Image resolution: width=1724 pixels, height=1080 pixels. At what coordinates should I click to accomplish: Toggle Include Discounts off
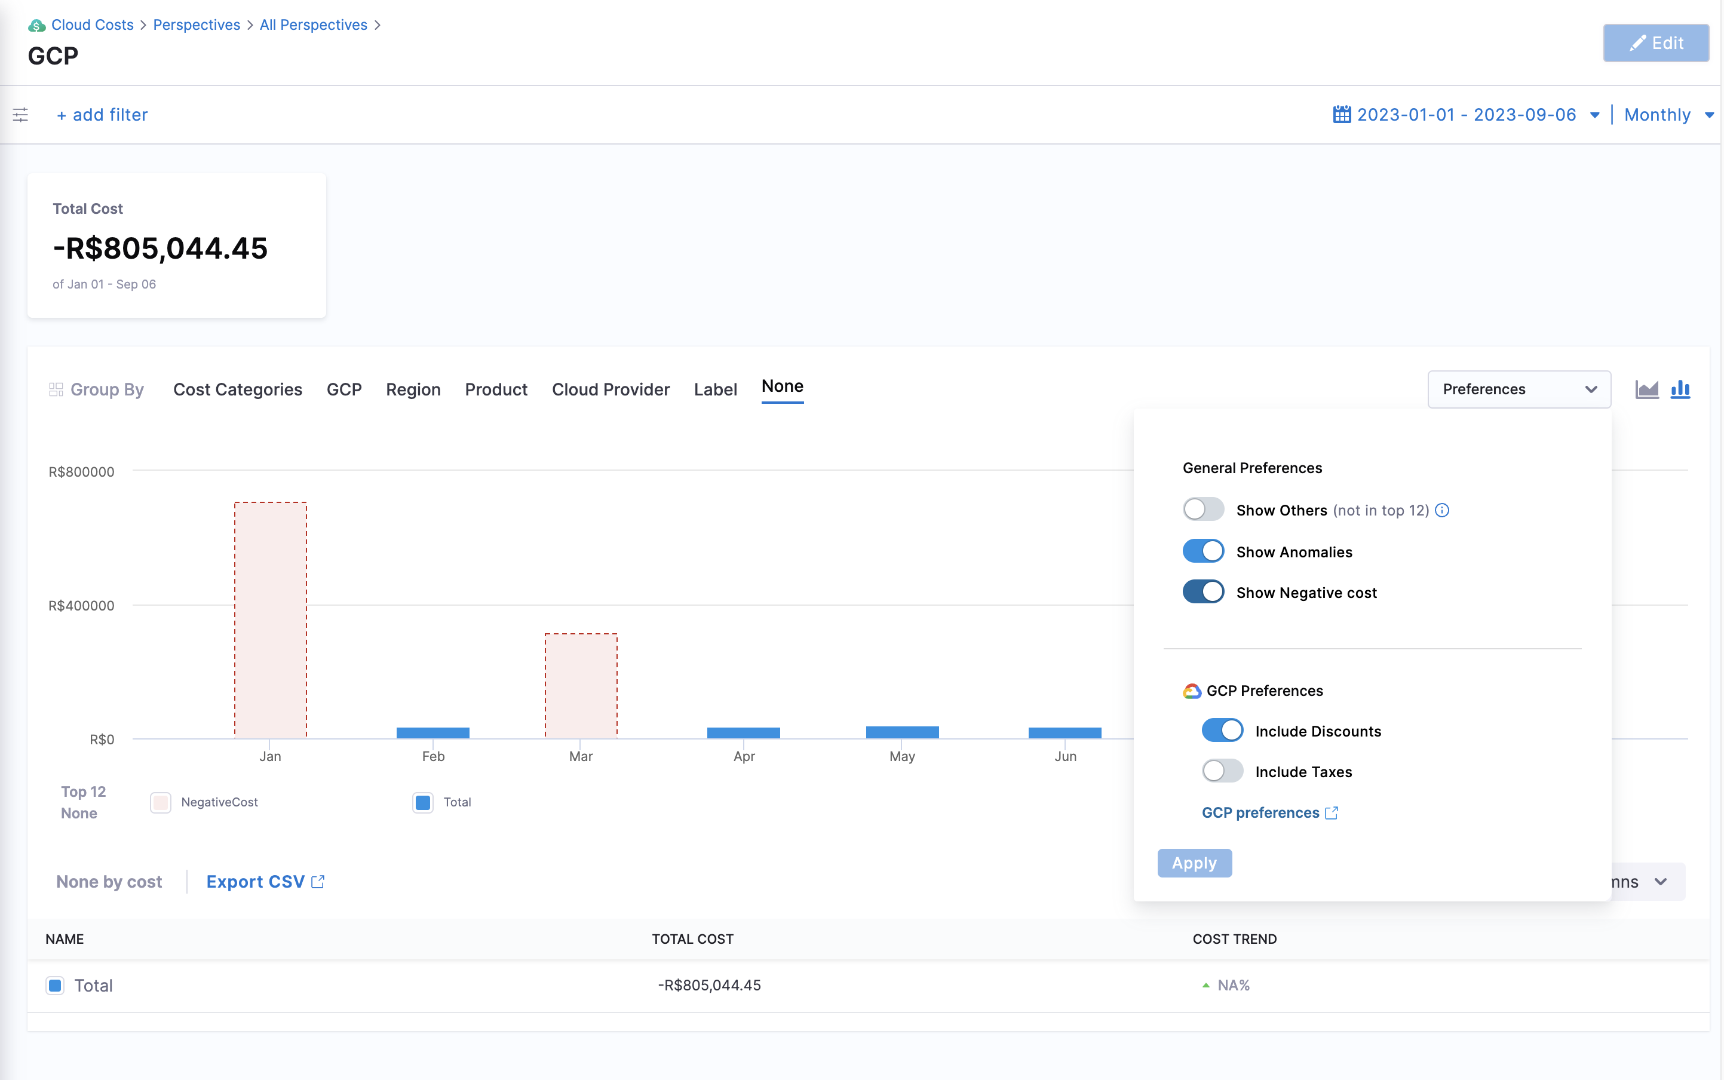(1222, 731)
